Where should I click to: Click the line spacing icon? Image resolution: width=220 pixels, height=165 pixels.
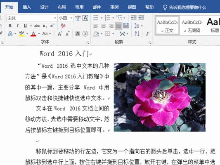[137, 26]
